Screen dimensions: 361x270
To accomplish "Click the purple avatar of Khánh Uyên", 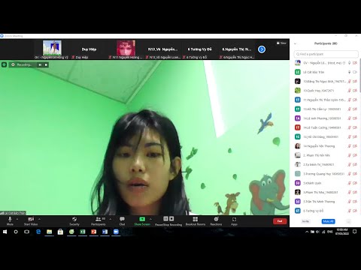I will click(298, 183).
